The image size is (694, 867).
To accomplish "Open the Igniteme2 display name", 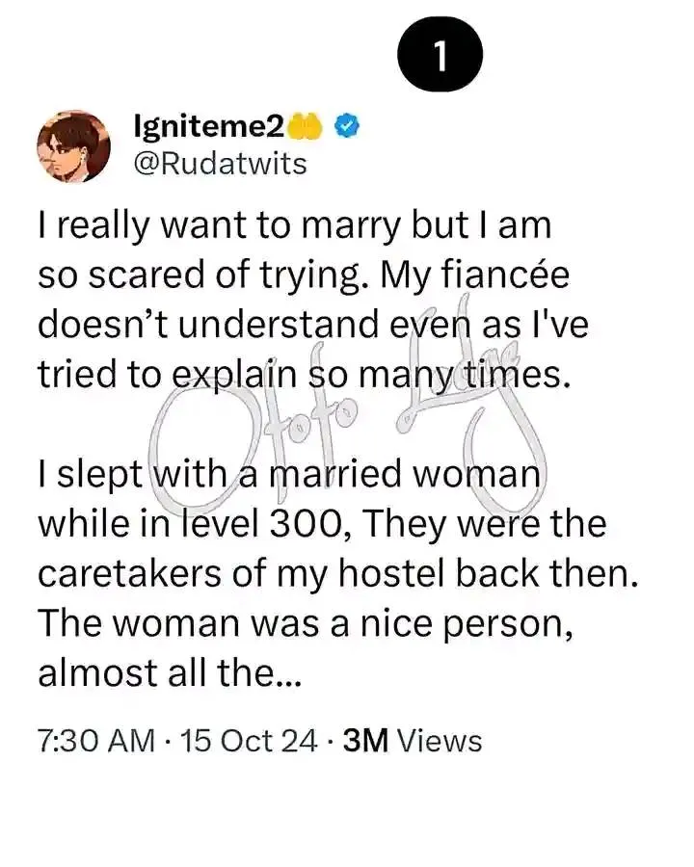I will click(x=209, y=127).
